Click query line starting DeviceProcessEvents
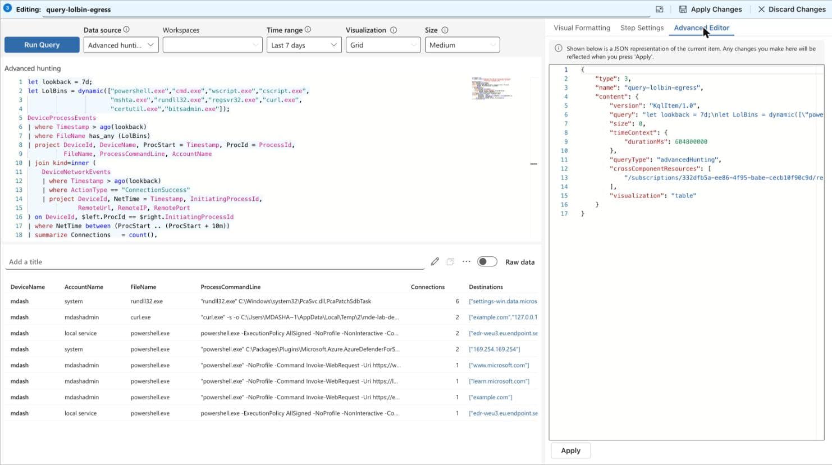 (62, 118)
